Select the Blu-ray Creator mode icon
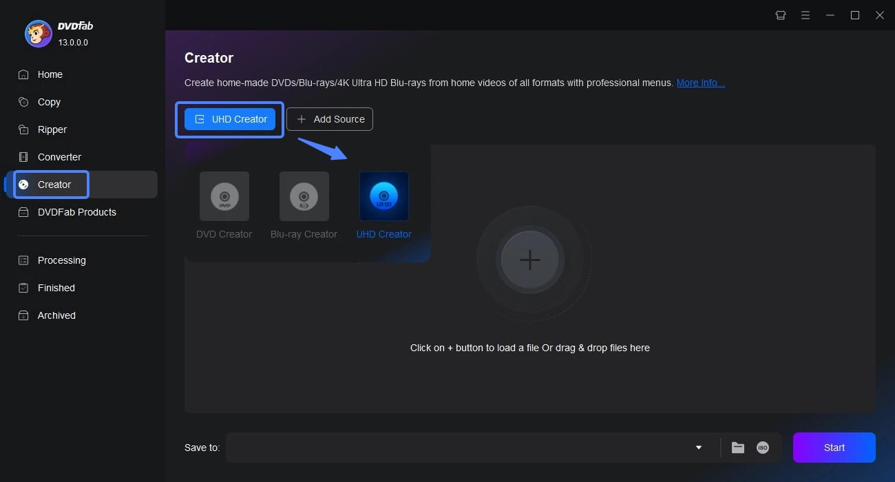Image resolution: width=895 pixels, height=482 pixels. (x=304, y=196)
